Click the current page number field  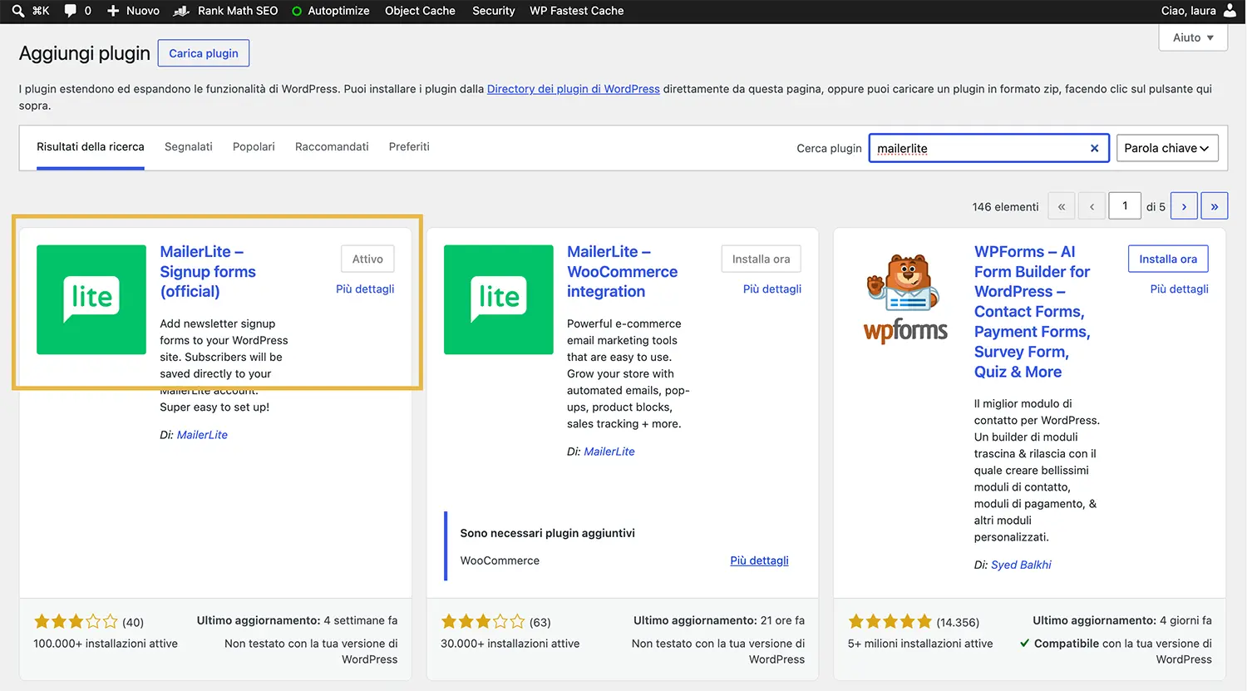point(1125,206)
